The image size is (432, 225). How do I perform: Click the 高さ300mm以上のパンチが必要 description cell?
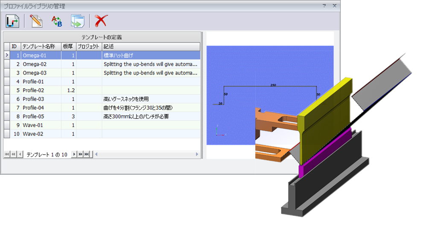tap(151, 116)
